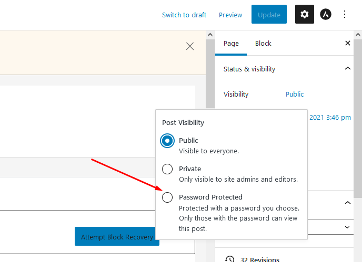Open the three-dot options menu
The image size is (362, 262).
pyautogui.click(x=345, y=14)
